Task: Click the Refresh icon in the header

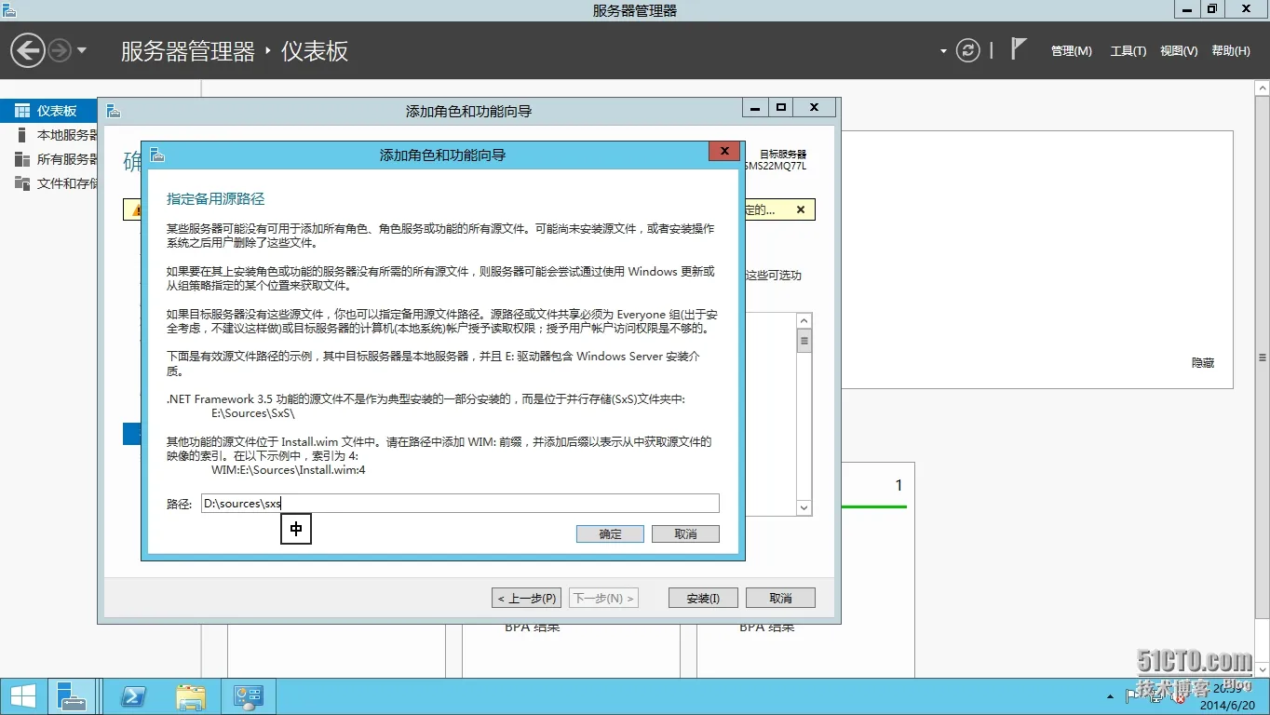Action: pos(968,50)
